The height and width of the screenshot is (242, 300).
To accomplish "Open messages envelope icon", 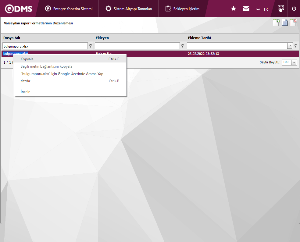I will tap(246, 9).
